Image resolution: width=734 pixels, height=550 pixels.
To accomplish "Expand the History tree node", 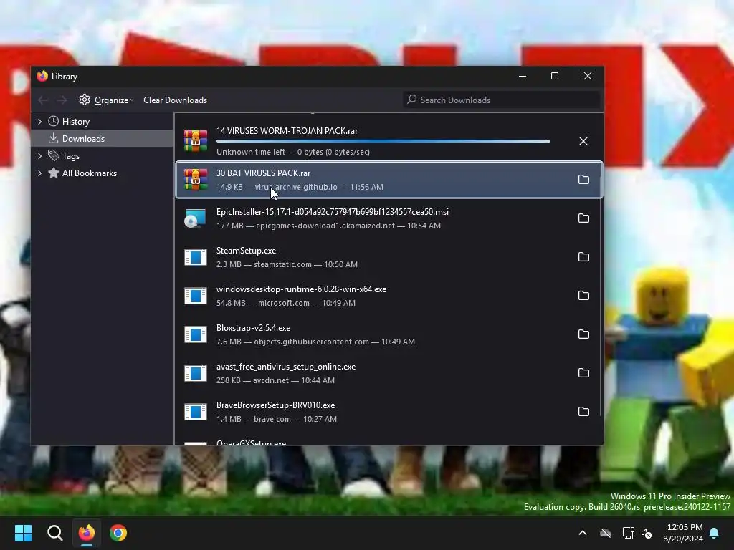I will (x=40, y=122).
